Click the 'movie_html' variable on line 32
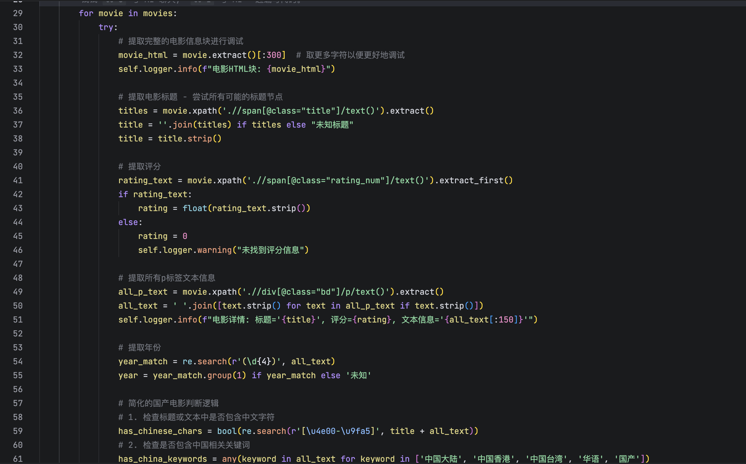This screenshot has height=464, width=746. [x=143, y=55]
